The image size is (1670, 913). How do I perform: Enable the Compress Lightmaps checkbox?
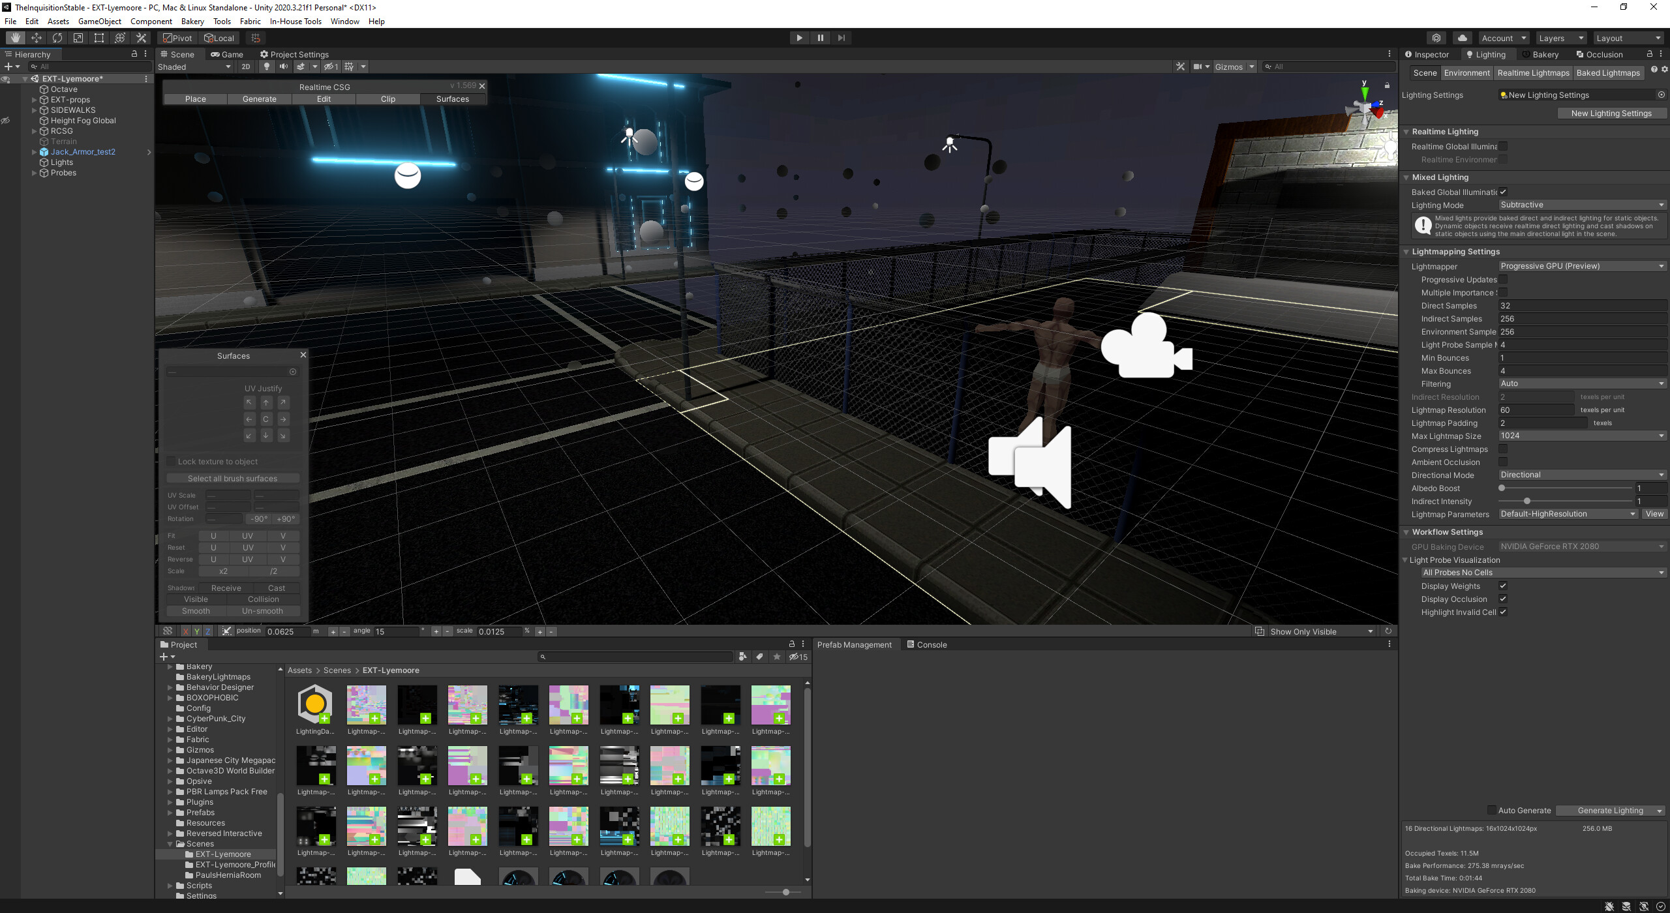tap(1504, 449)
